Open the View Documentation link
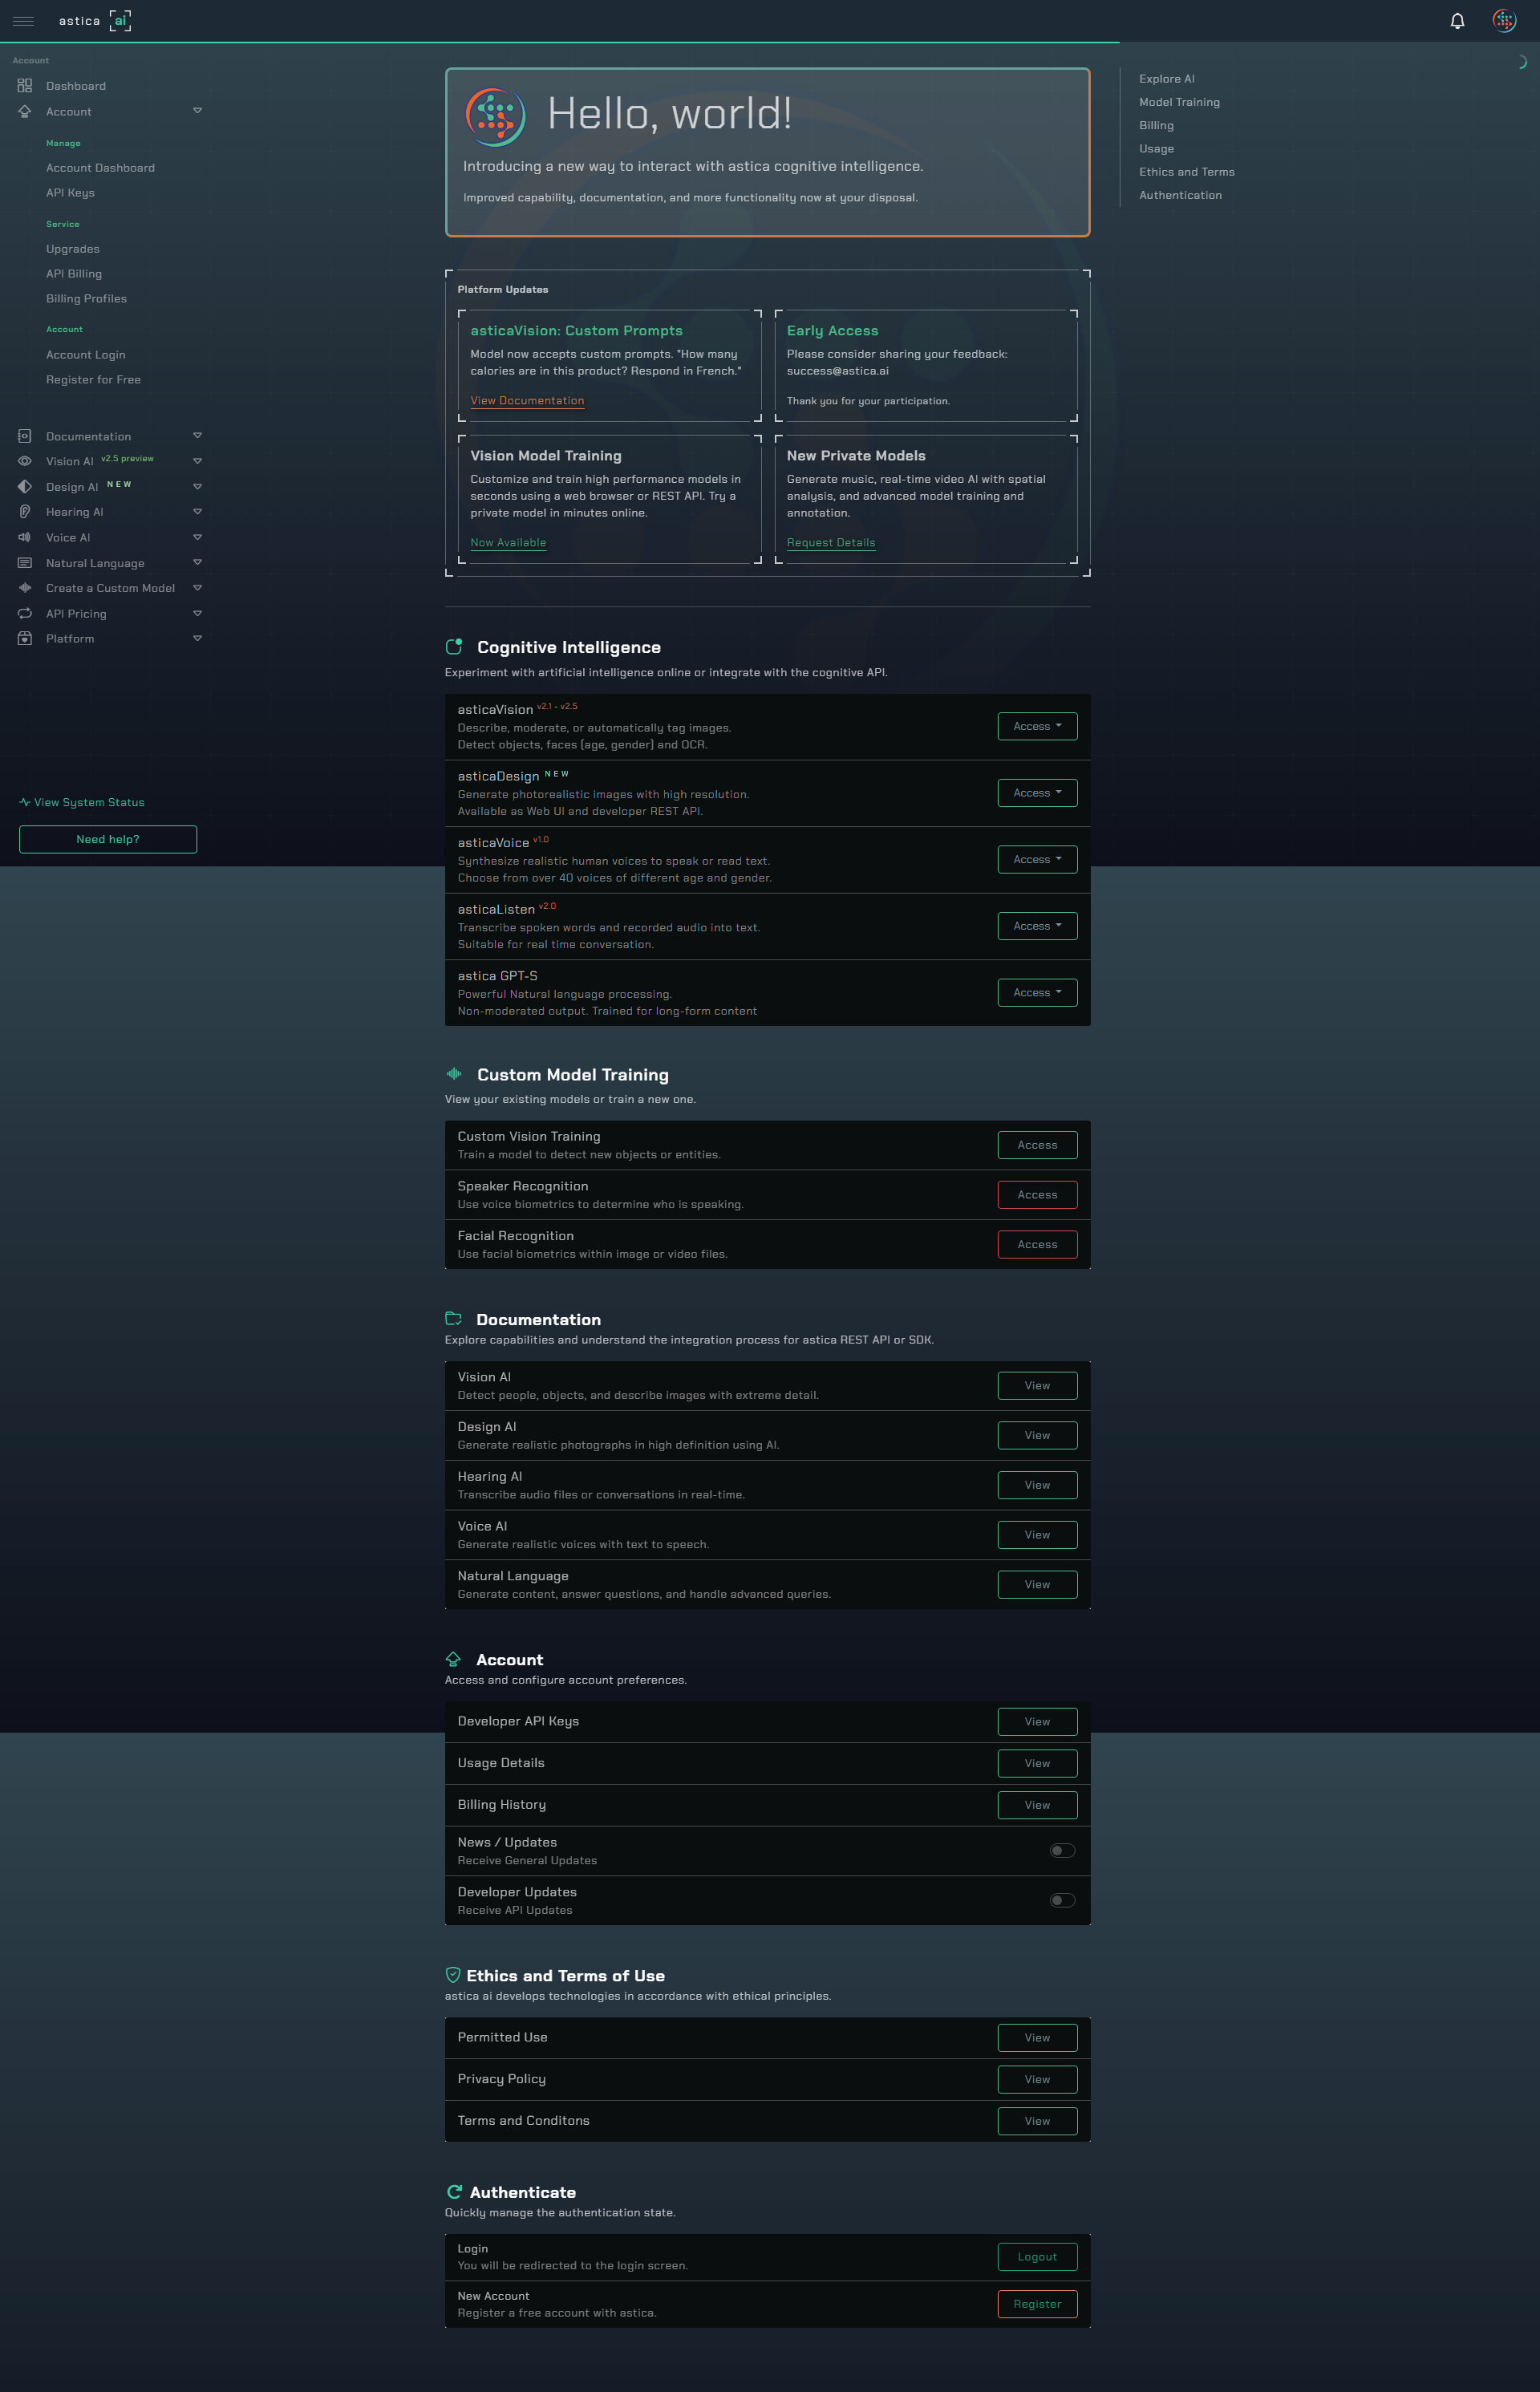This screenshot has height=2392, width=1540. pyautogui.click(x=527, y=401)
